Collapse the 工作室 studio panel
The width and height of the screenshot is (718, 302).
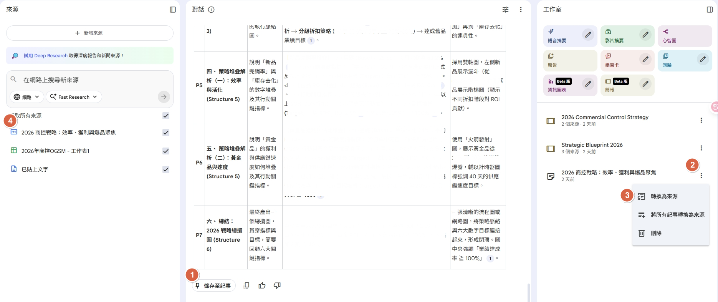(x=710, y=10)
